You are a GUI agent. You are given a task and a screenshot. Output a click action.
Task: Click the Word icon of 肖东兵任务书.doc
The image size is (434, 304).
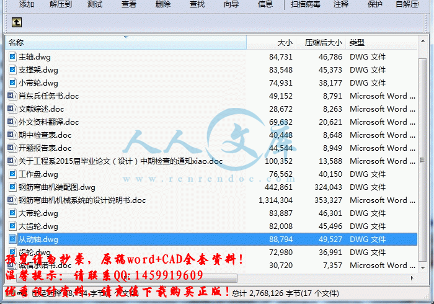(x=12, y=96)
